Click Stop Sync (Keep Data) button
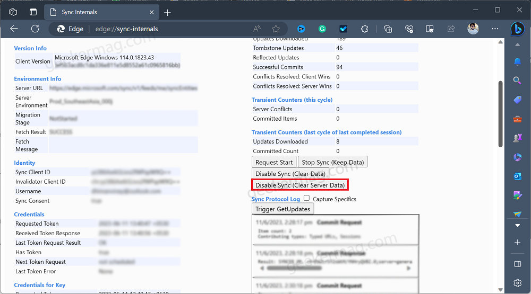Image resolution: width=531 pixels, height=294 pixels. click(x=332, y=162)
